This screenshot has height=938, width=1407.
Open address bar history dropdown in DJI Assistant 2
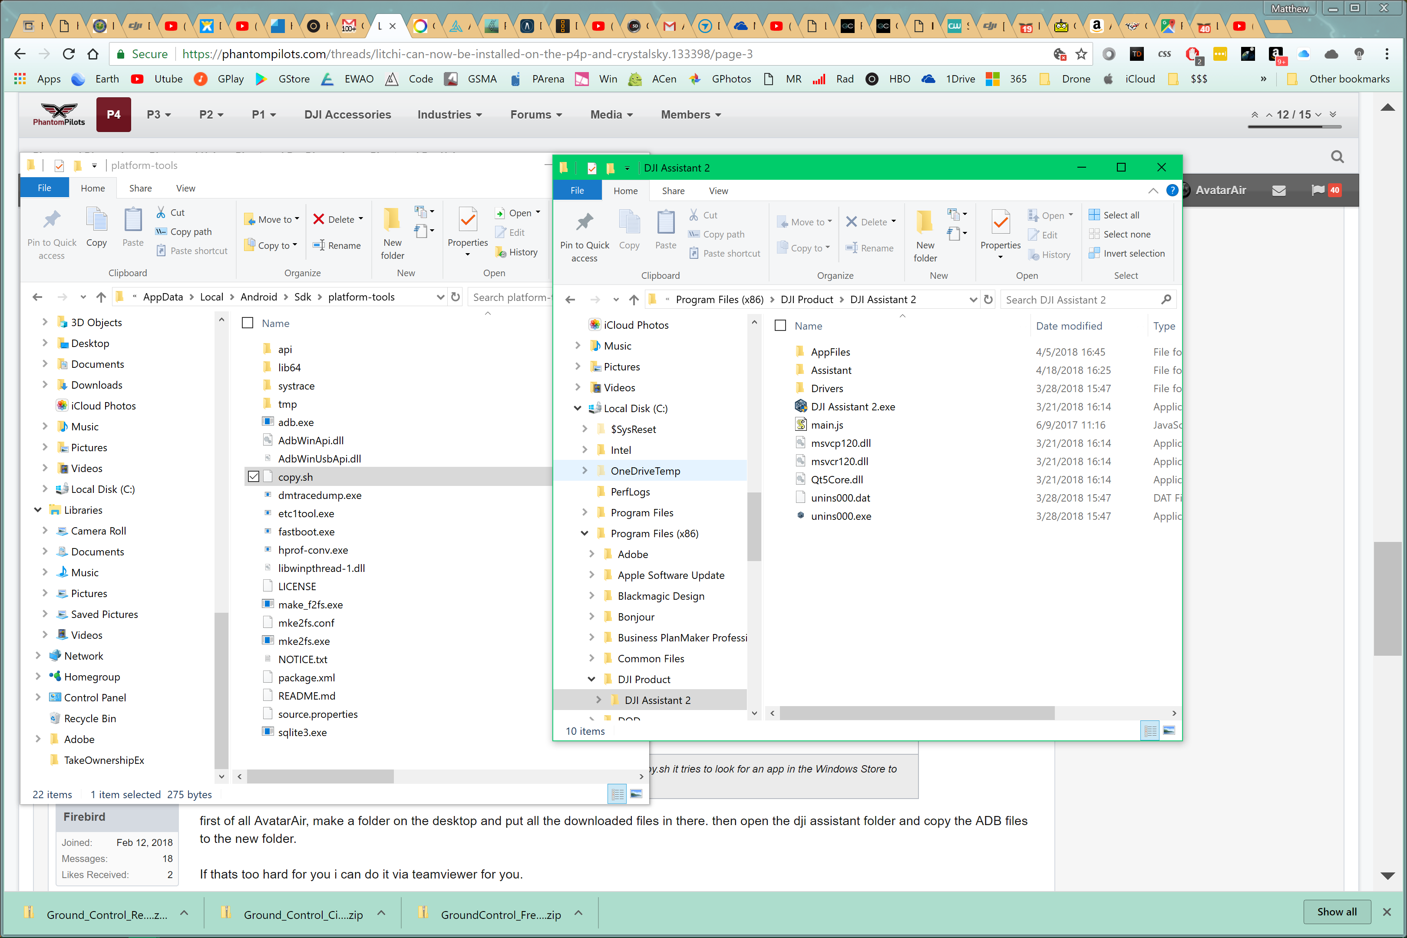[973, 300]
